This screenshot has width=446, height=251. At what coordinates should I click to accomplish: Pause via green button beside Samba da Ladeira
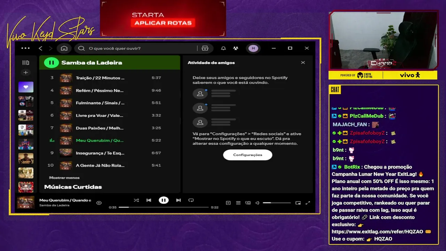[x=51, y=63]
